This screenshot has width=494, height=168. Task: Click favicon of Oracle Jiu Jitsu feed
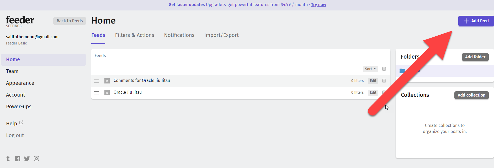point(107,93)
